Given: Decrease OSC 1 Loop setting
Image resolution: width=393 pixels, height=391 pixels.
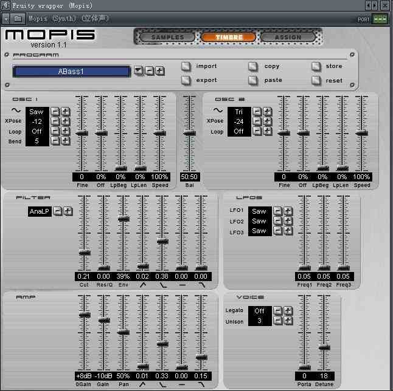Looking at the screenshot, I should (x=55, y=131).
